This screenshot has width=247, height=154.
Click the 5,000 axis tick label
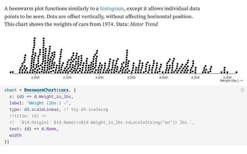click(x=227, y=77)
